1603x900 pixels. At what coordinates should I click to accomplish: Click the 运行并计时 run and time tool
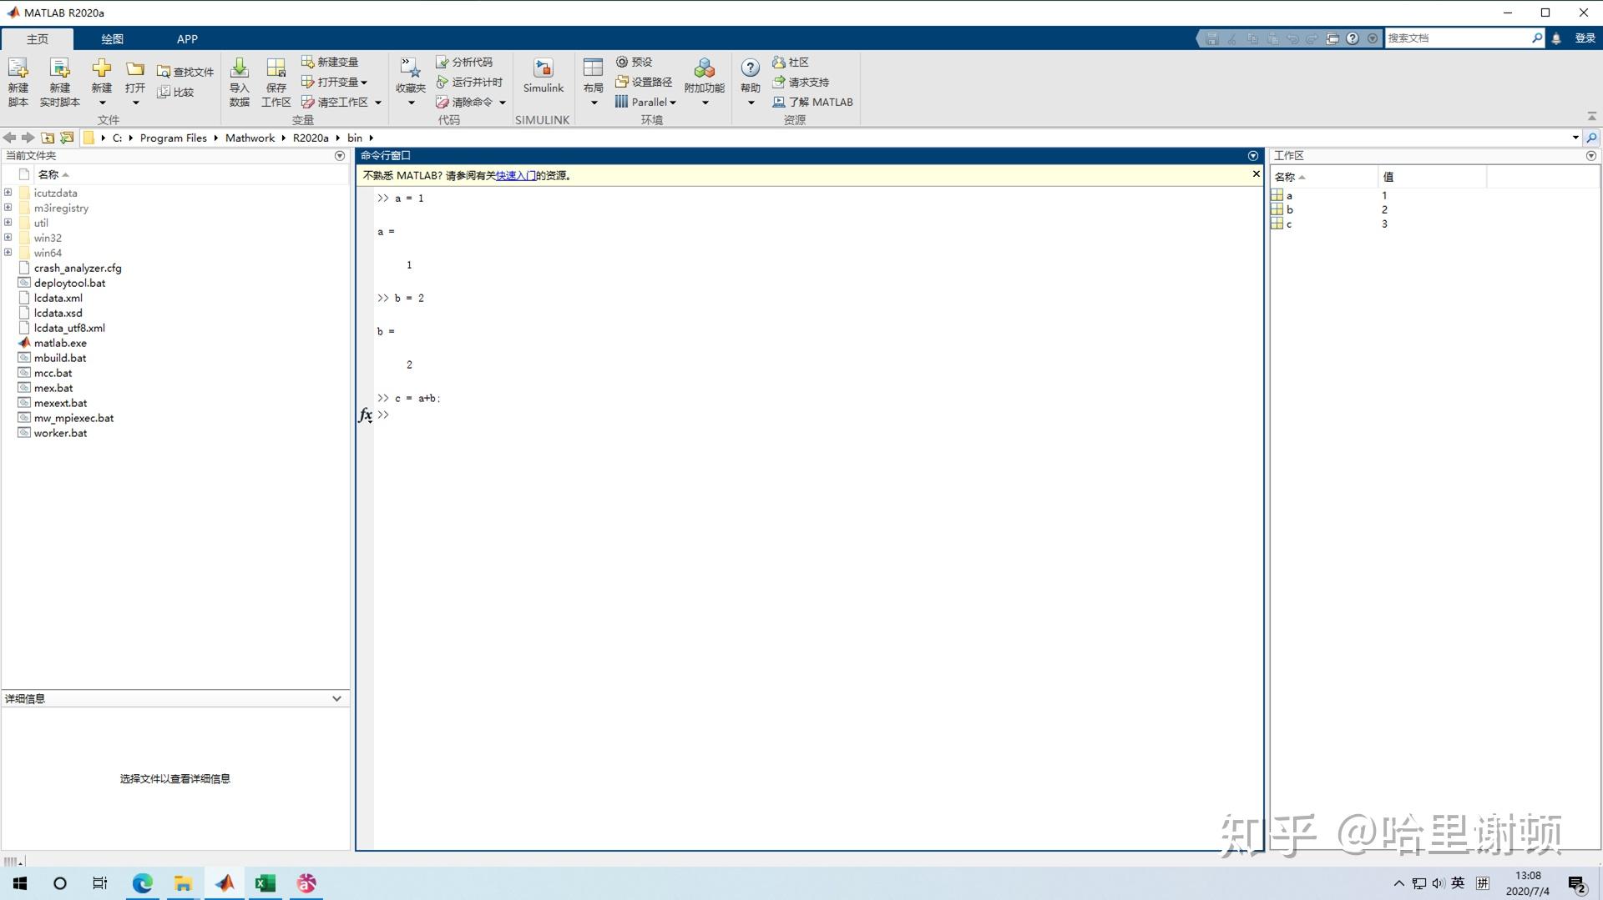tap(470, 82)
